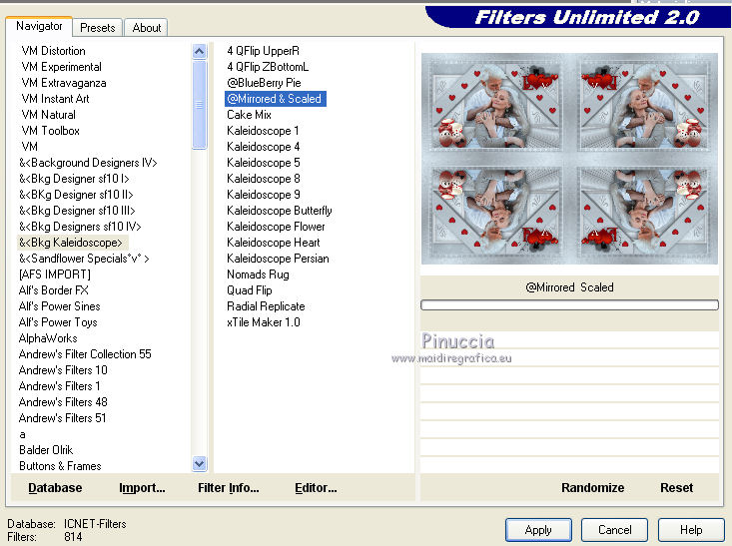Screen dimensions: 732x546
Task: Select the Navigator tab
Action: tap(39, 26)
